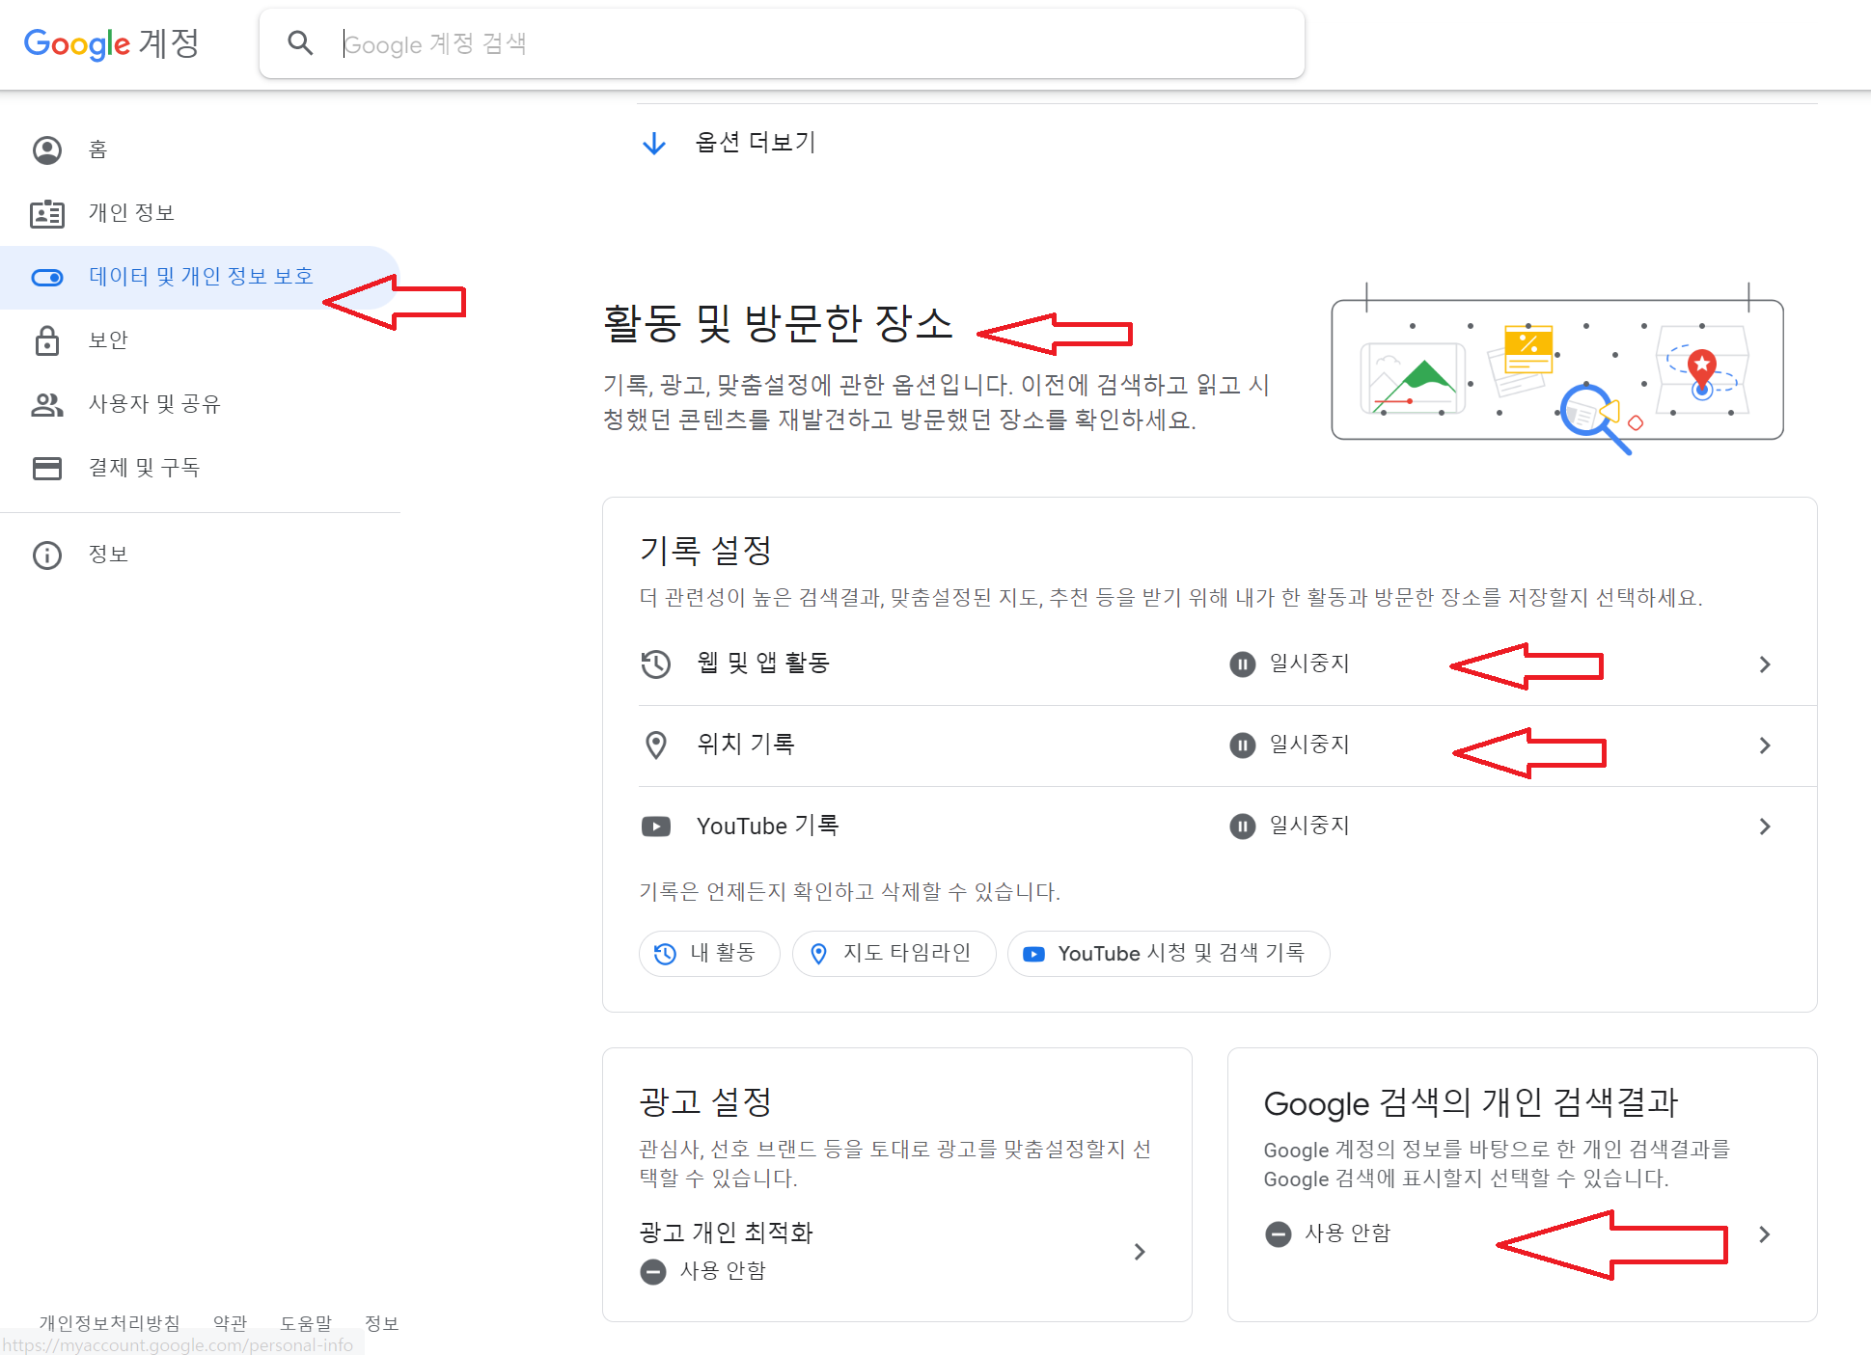Click the YouTube 기록 icon
Screen dimensions: 1871x1355
(655, 826)
